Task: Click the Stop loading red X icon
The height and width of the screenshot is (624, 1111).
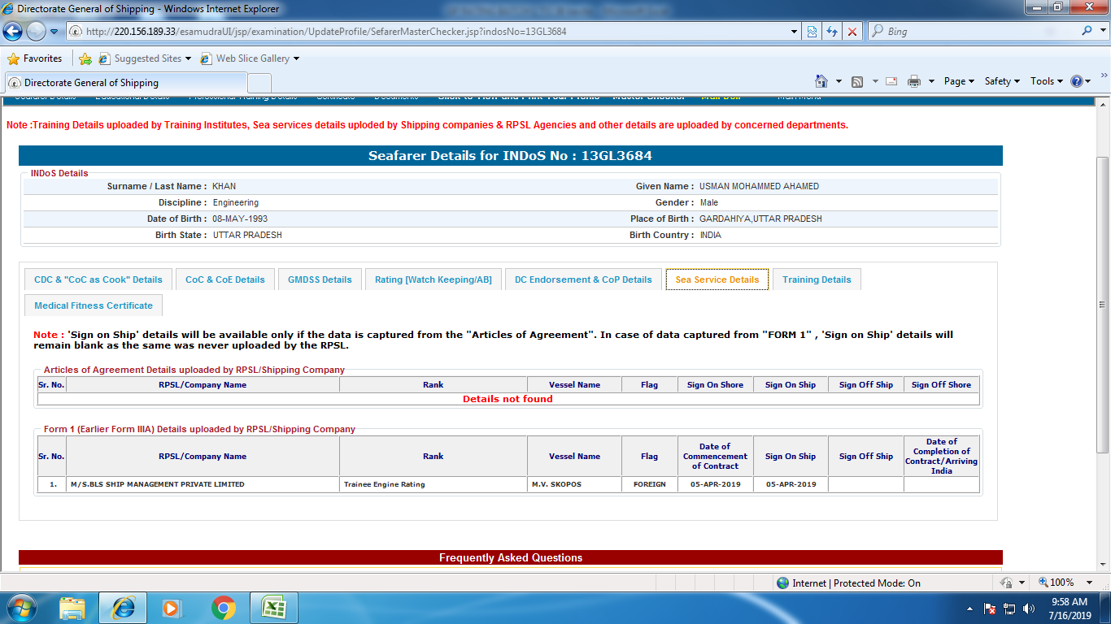Action: coord(852,32)
